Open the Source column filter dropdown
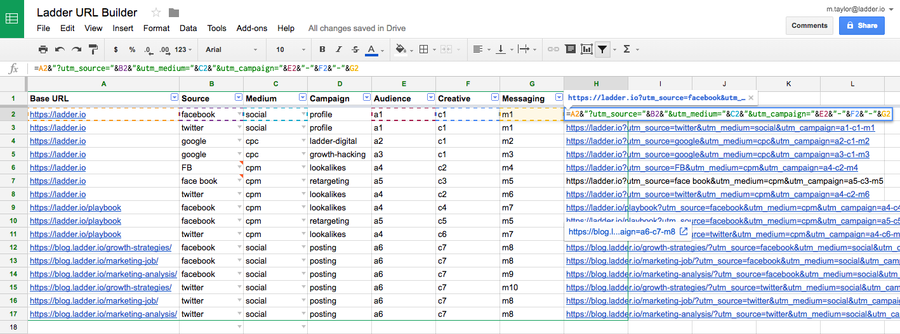 [x=239, y=98]
